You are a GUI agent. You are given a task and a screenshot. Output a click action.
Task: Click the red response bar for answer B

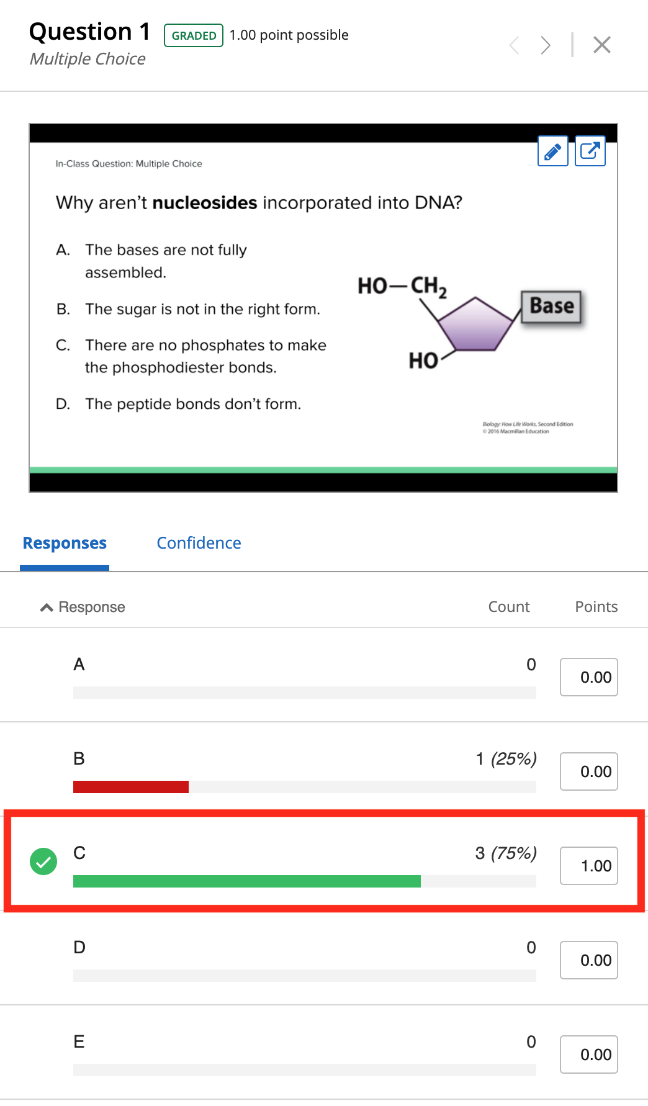131,786
